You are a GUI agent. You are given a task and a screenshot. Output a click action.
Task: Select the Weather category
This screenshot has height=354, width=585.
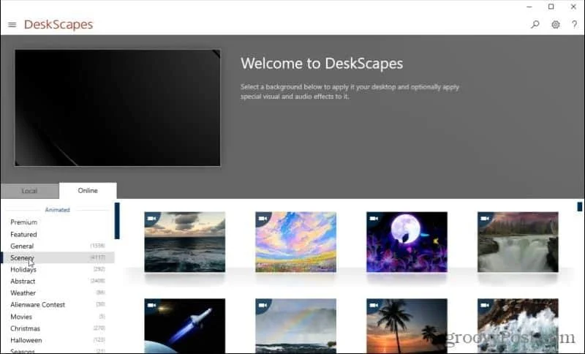pos(58,293)
